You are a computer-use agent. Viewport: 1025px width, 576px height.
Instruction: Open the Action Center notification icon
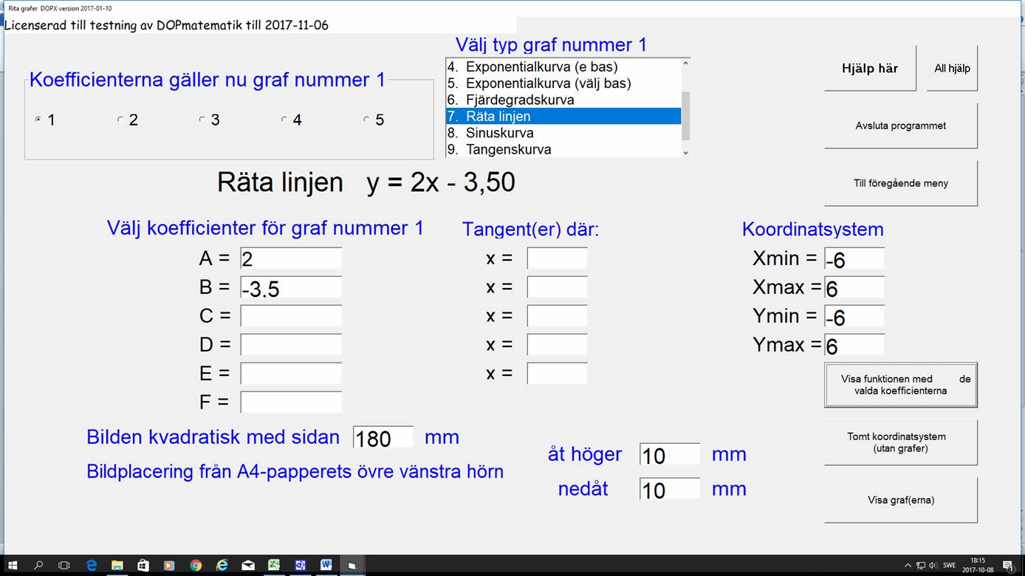(1007, 566)
